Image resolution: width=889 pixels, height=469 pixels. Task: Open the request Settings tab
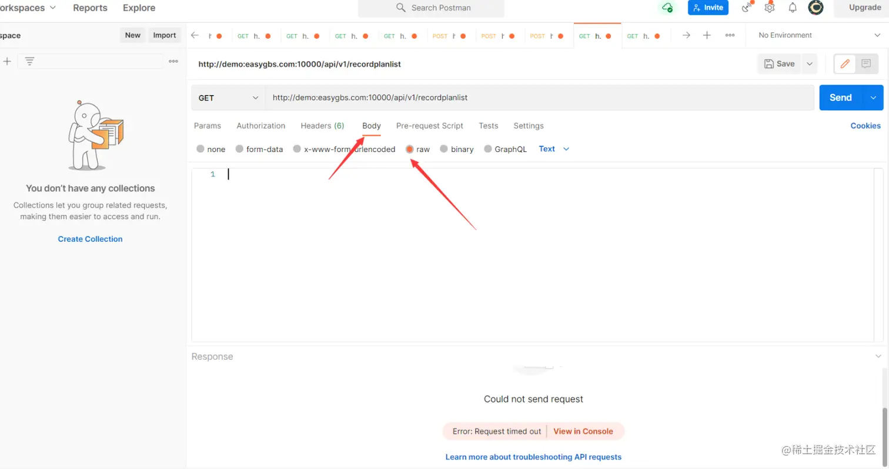pos(529,126)
